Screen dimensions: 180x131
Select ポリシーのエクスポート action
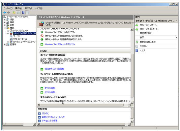[x=149, y=29]
